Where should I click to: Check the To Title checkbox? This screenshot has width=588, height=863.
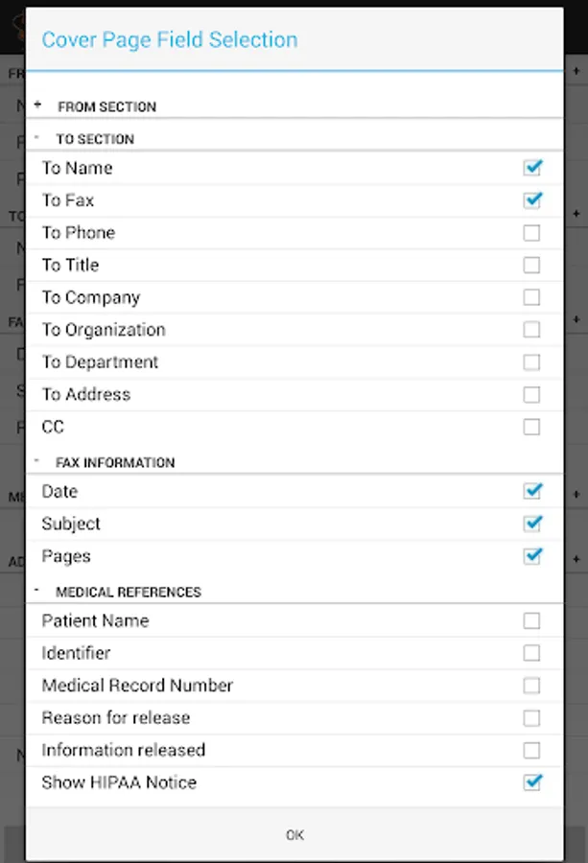[x=531, y=266]
